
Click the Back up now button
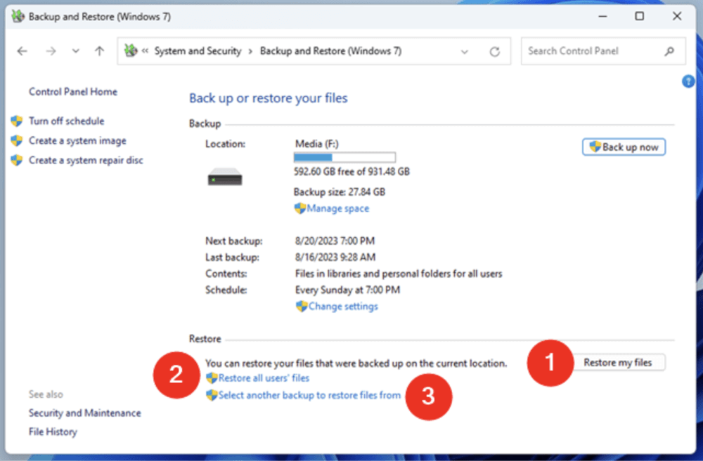pos(626,147)
